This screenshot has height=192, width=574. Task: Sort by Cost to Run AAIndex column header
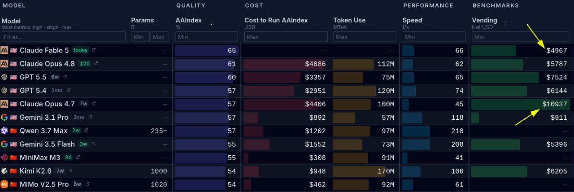[x=276, y=20]
